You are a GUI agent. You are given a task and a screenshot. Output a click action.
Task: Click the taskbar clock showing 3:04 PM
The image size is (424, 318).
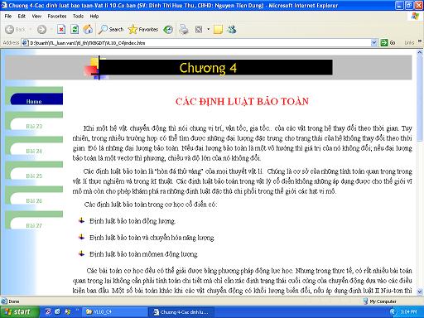pos(409,312)
